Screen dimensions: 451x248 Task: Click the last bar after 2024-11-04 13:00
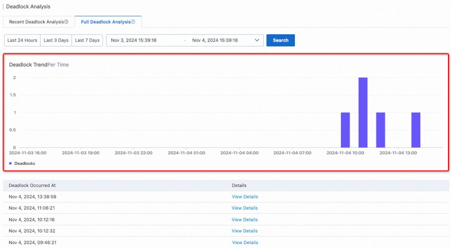(x=416, y=130)
